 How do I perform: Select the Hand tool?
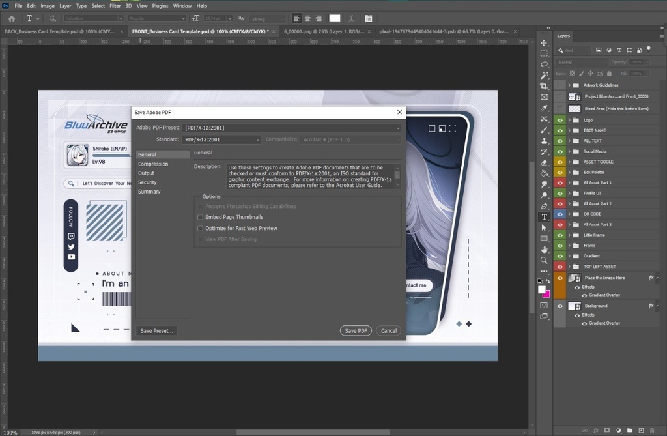coord(544,250)
